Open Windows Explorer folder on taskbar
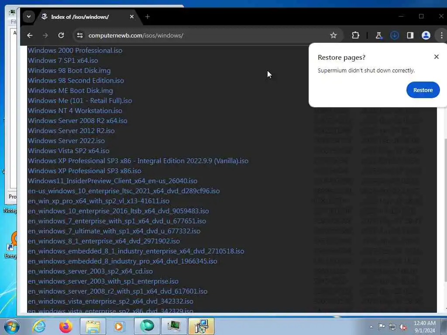Viewport: 447px width, 335px height. 93,326
